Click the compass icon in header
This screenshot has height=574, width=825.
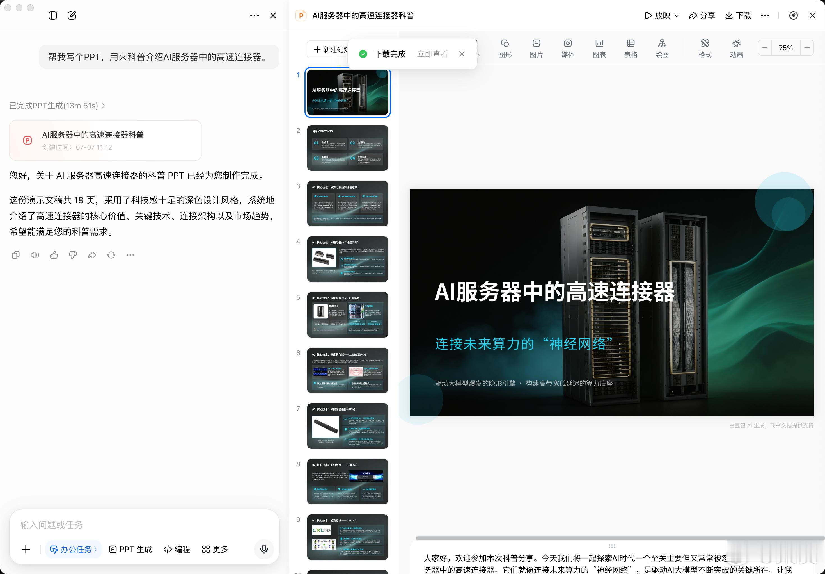793,15
